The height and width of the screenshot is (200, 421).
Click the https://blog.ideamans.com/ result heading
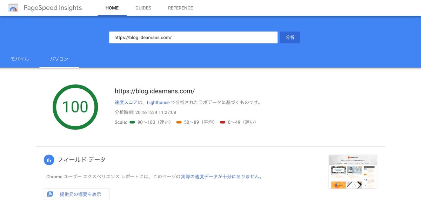155,91
